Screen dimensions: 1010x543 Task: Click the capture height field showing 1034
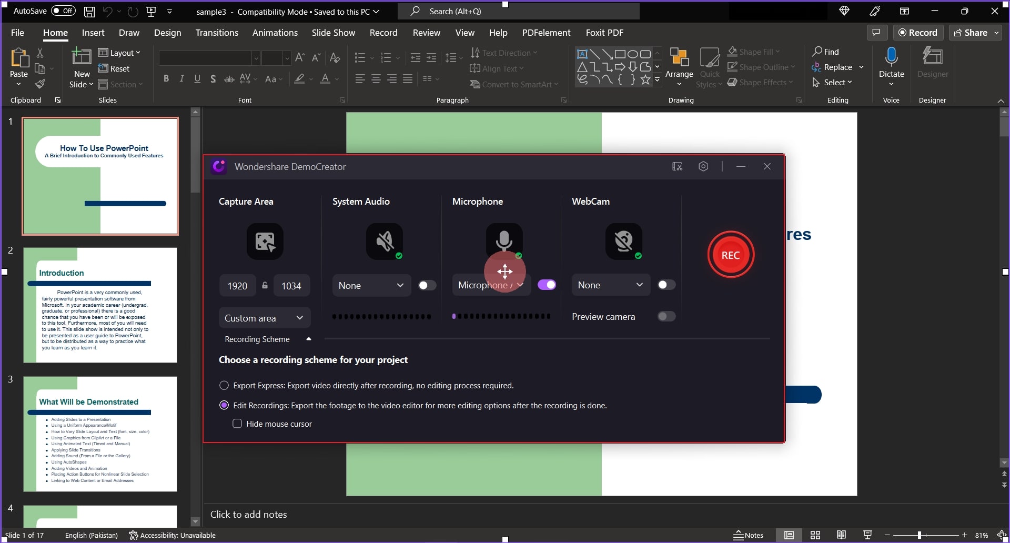coord(291,285)
